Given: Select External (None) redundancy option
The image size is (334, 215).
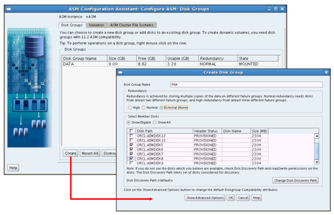Looking at the screenshot, I should pos(161,108).
